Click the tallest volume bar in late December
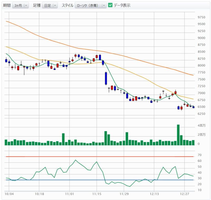The image size is (211, 200). tap(178, 135)
